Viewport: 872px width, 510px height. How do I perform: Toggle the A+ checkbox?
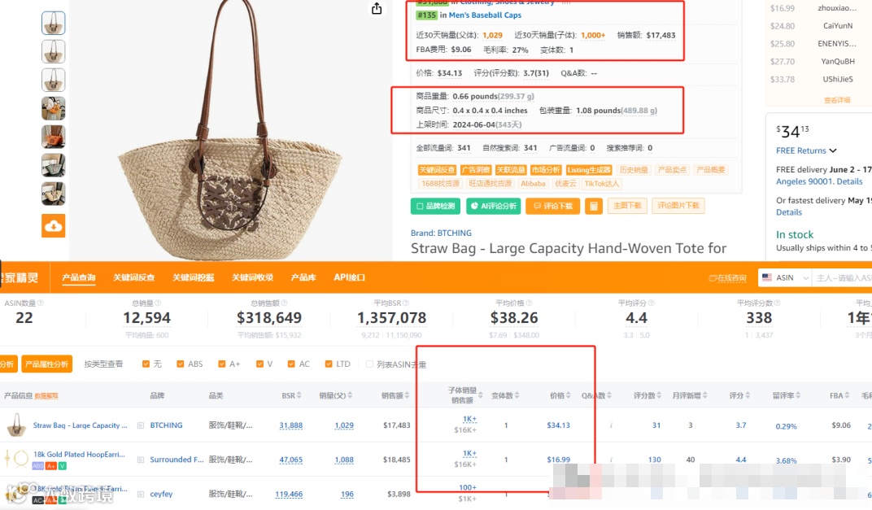coord(222,364)
